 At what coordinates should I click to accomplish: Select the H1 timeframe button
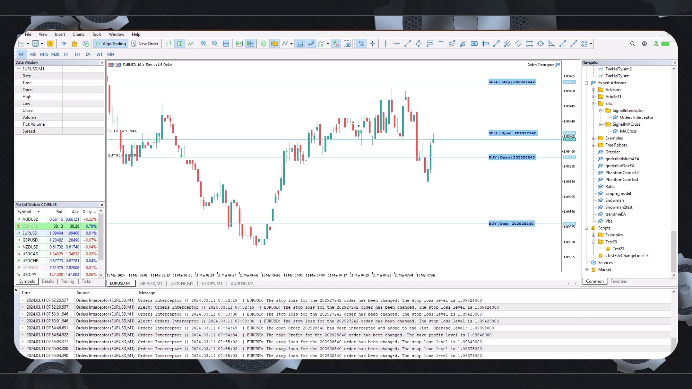66,54
